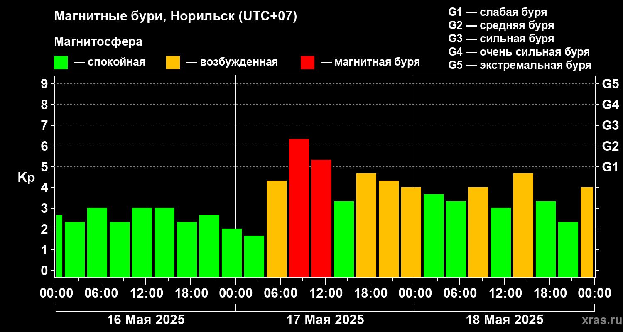
Task: Click the 06:00 time label for 16 May
Action: 101,293
